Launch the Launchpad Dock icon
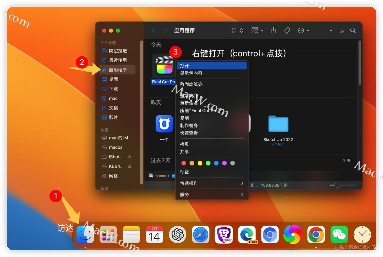 click(108, 235)
